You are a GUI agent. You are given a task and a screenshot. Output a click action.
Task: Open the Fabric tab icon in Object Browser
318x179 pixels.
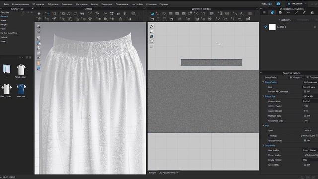272,13
